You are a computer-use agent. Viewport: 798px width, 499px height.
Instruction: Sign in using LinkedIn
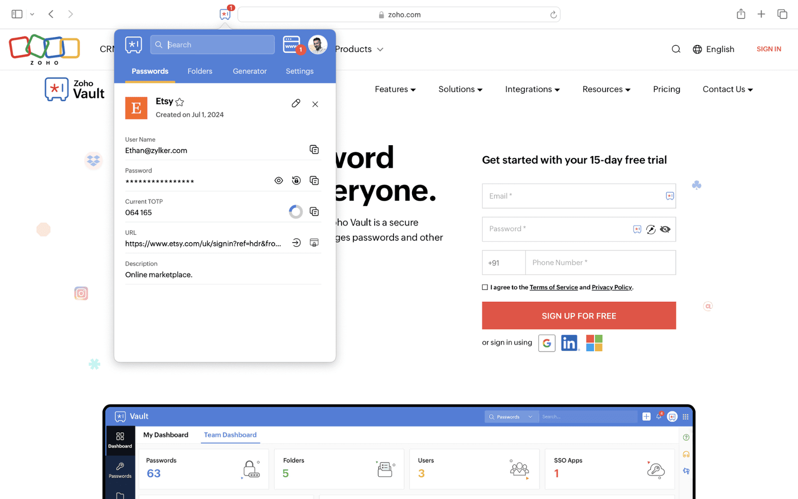coord(570,343)
